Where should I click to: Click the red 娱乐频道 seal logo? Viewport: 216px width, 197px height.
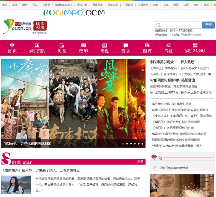tap(40, 26)
